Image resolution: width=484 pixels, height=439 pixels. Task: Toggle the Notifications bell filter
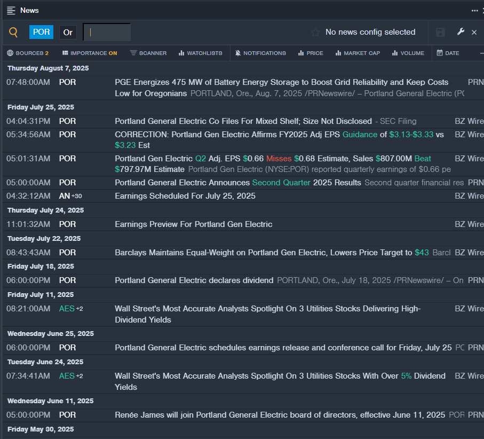(260, 53)
